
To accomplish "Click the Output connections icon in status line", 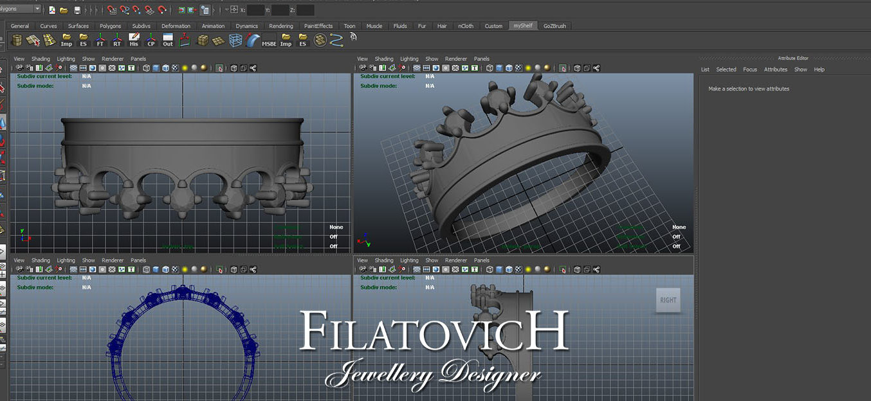I will [191, 10].
